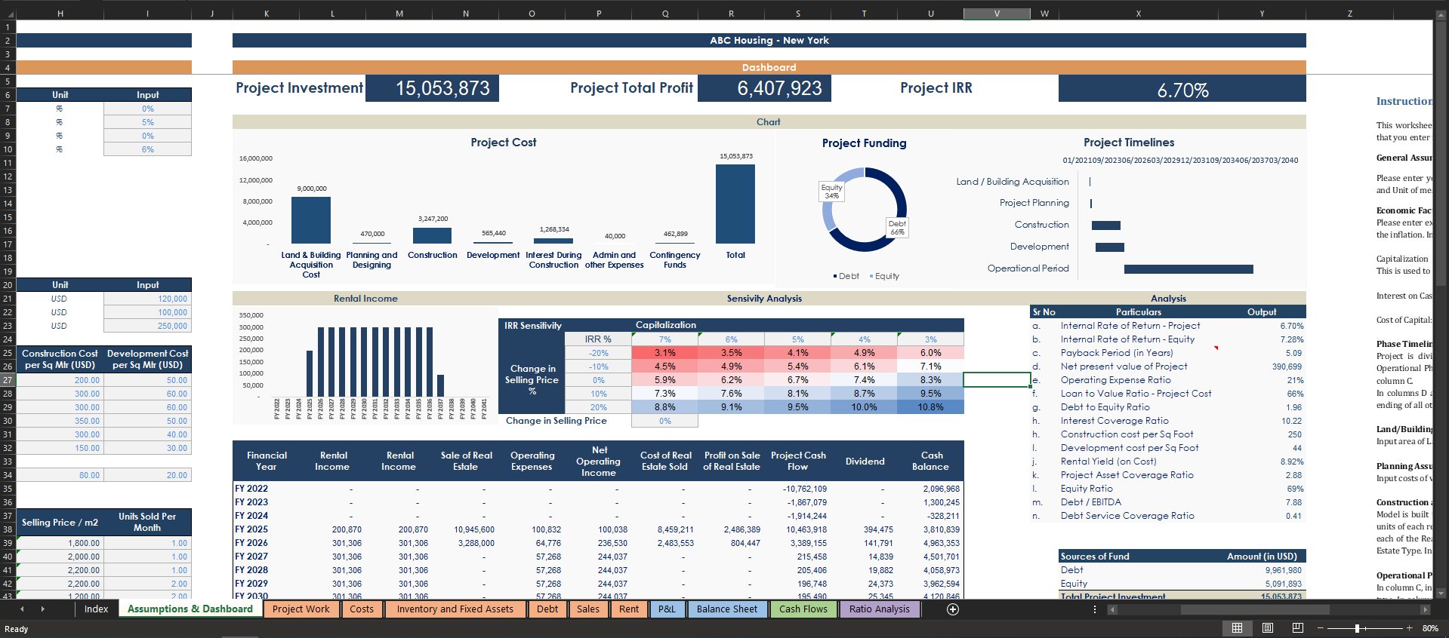Click the Total bar in Project Cost chart
The width and height of the screenshot is (1449, 638).
735,204
